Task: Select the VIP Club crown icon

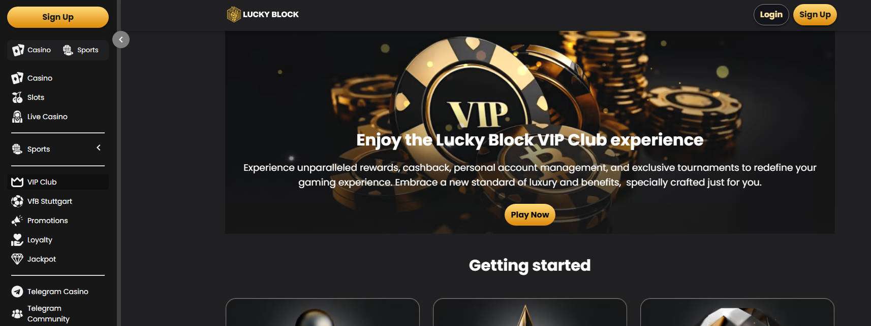Action: [x=17, y=182]
